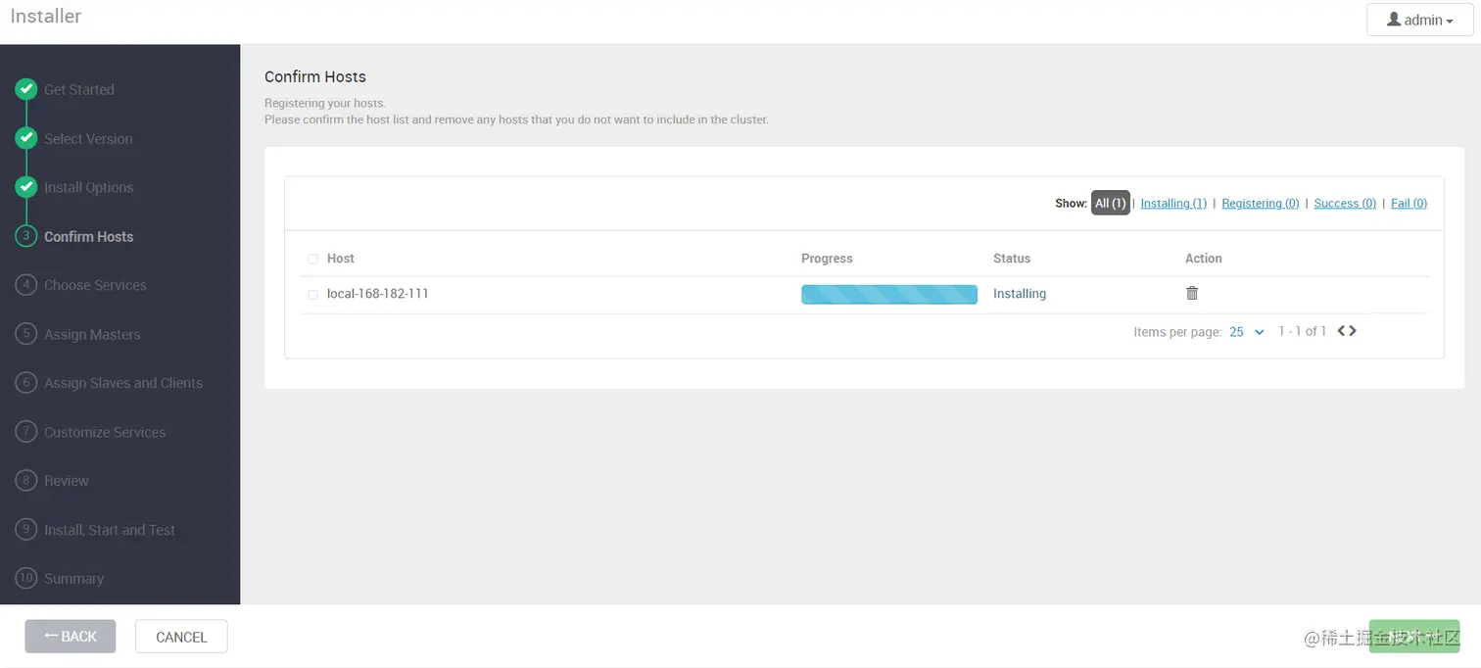Click the BACK button
Image resolution: width=1481 pixels, height=668 pixels.
tap(71, 637)
